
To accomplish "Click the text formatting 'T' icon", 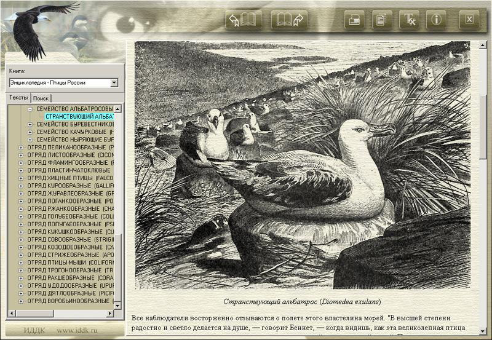I will tap(409, 20).
